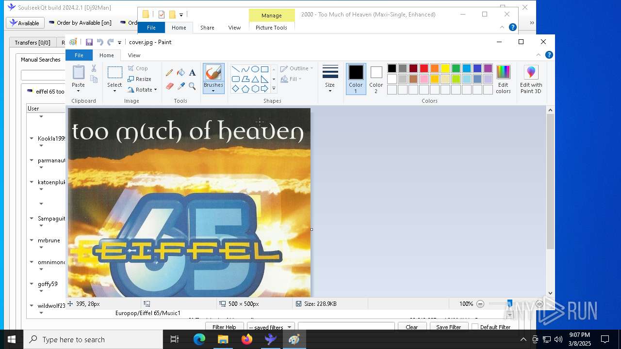Select the Magnifier tool
The image size is (621, 349).
193,86
